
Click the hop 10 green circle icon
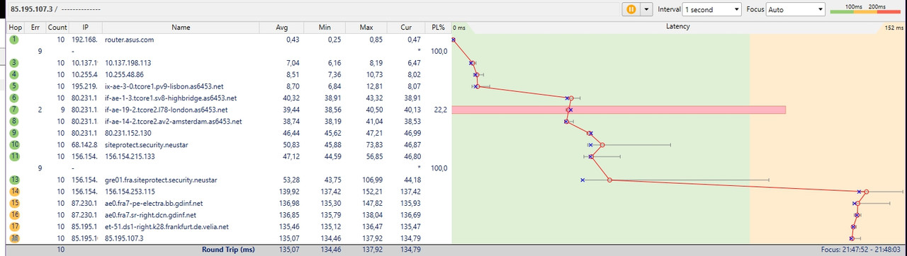click(x=13, y=144)
